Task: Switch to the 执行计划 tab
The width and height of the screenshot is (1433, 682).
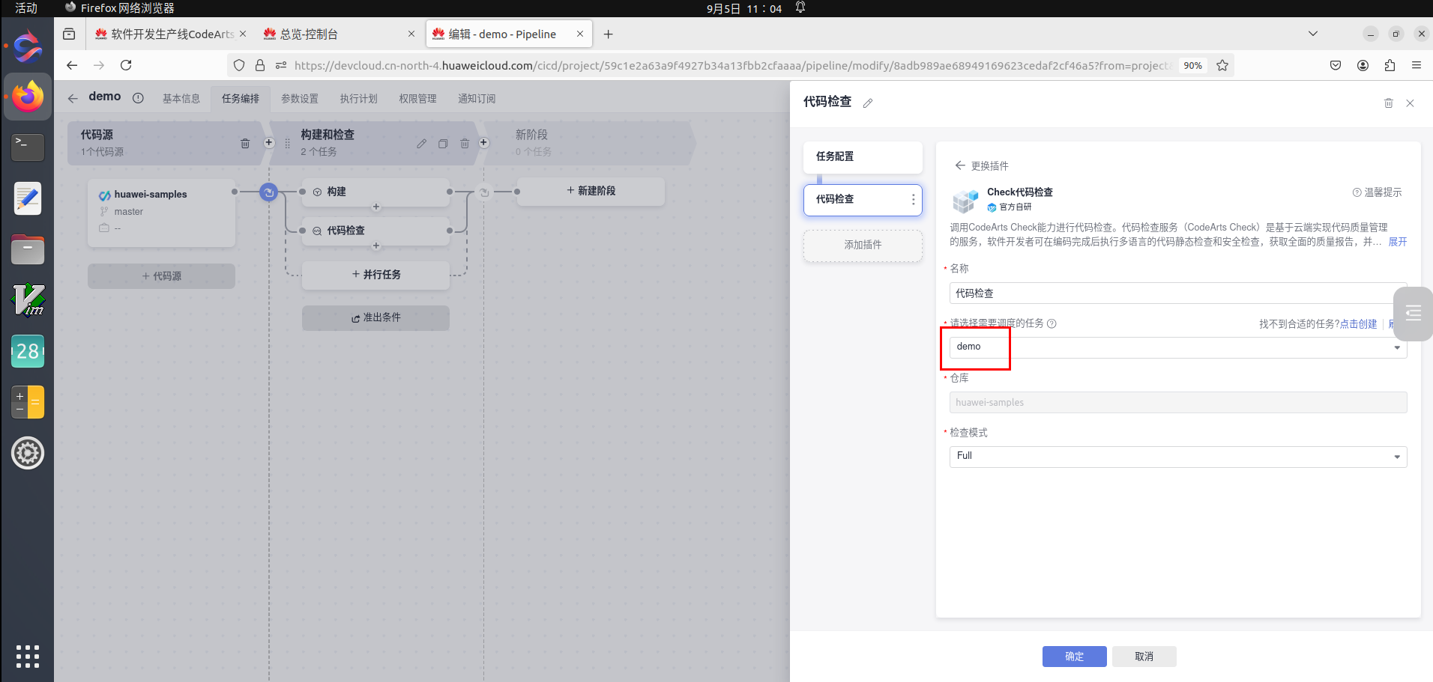Action: point(359,99)
